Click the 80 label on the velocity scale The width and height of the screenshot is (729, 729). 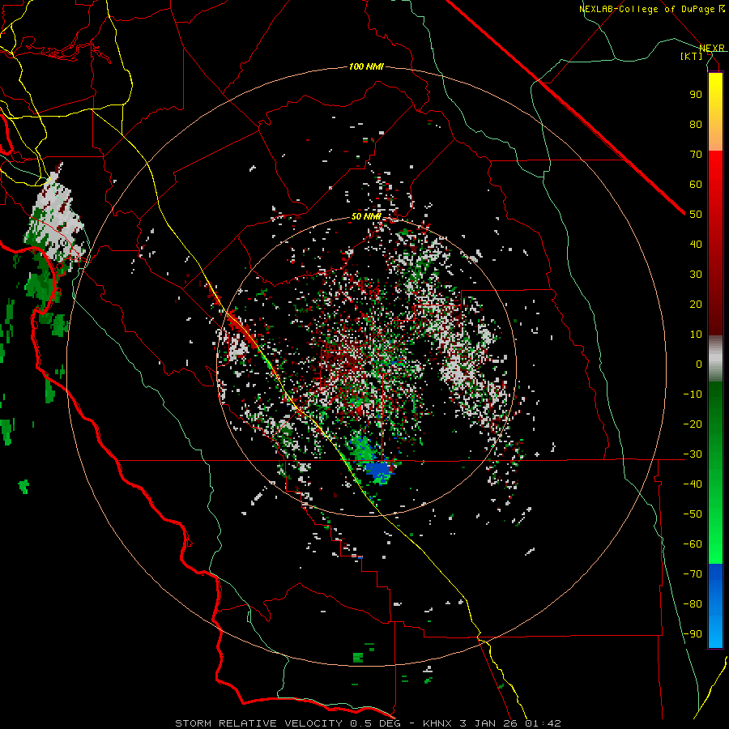[696, 124]
